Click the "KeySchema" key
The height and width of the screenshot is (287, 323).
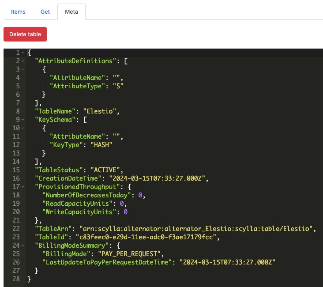point(55,120)
